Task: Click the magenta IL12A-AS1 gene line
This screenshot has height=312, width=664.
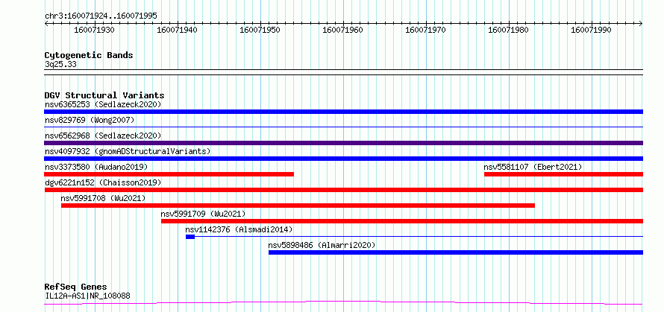Action: [343, 303]
